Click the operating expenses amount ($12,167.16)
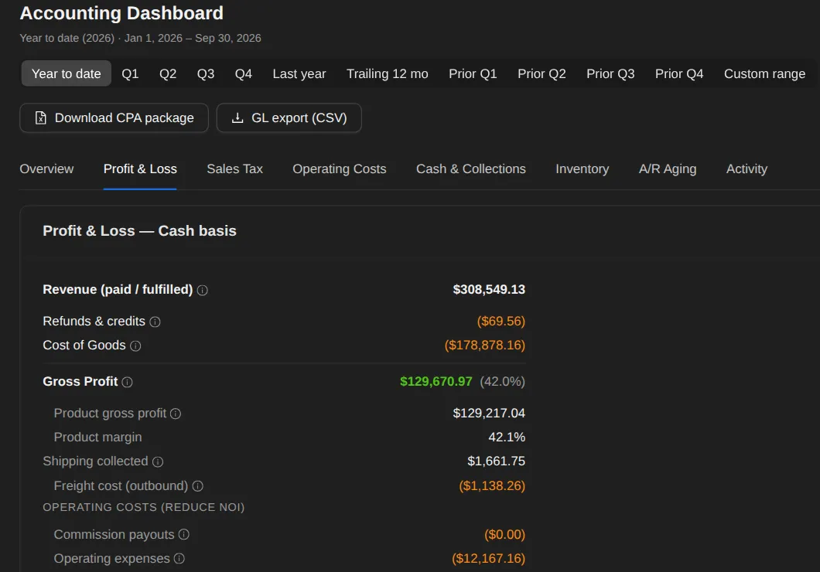This screenshot has width=820, height=572. tap(488, 558)
